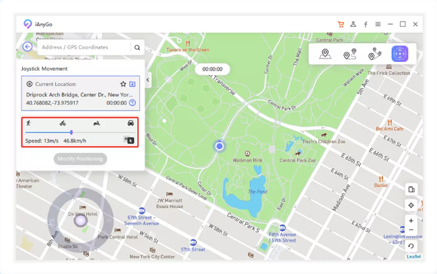Add current location to favorites star
Image resolution: width=437 pixels, height=274 pixels.
click(123, 84)
